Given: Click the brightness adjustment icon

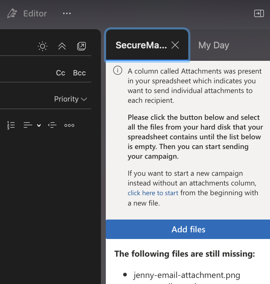Looking at the screenshot, I should (42, 46).
